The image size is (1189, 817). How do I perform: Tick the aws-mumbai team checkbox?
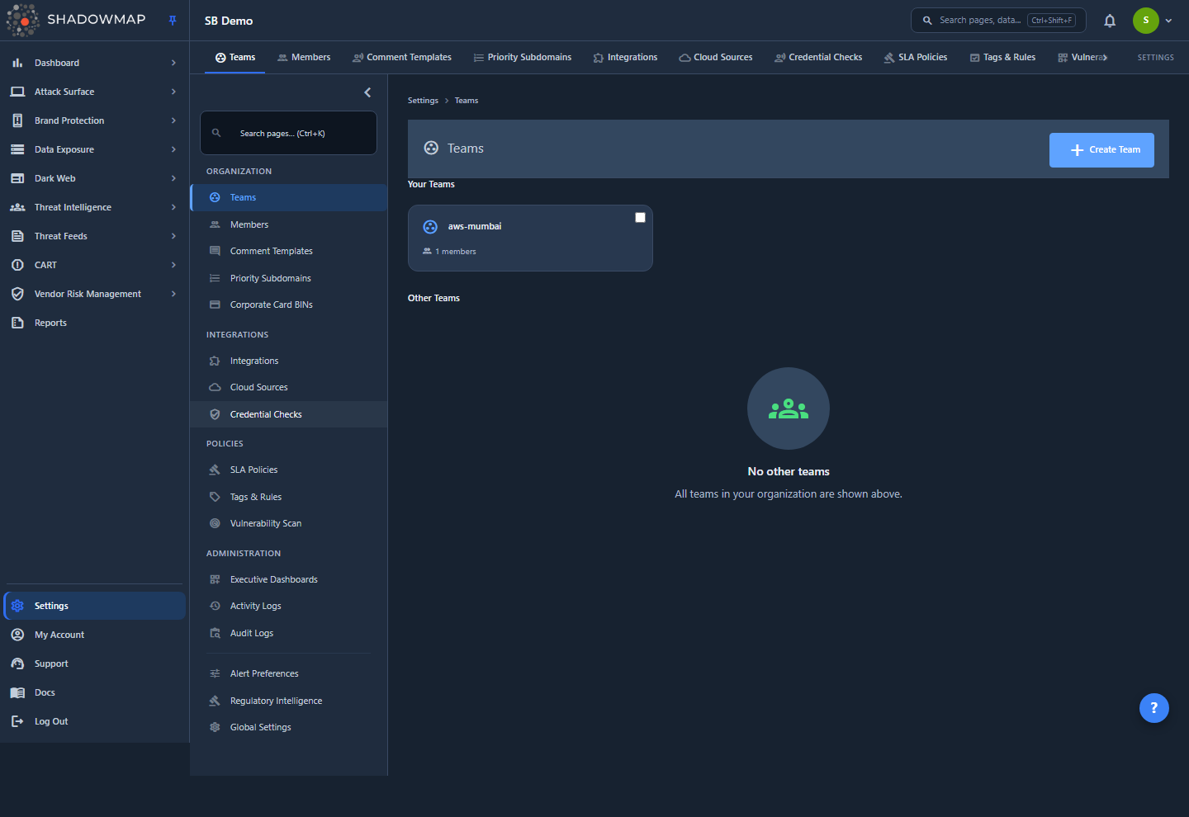click(x=640, y=217)
